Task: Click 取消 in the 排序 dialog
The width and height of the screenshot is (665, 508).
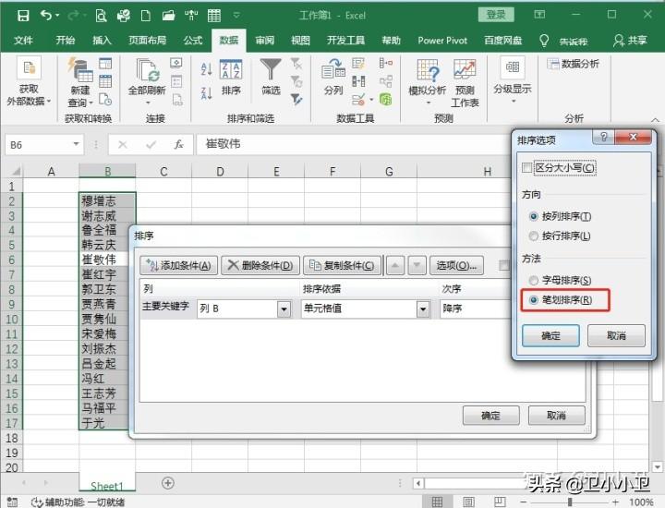Action: pos(556,415)
